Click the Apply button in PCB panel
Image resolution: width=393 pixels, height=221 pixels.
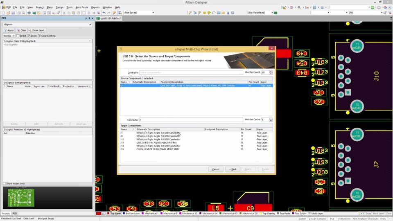[x=9, y=30]
